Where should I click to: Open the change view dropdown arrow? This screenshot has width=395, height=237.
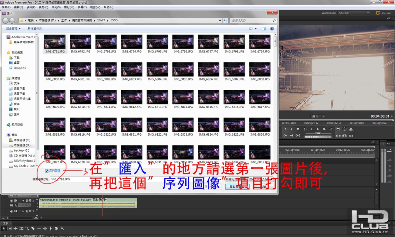pyautogui.click(x=255, y=29)
